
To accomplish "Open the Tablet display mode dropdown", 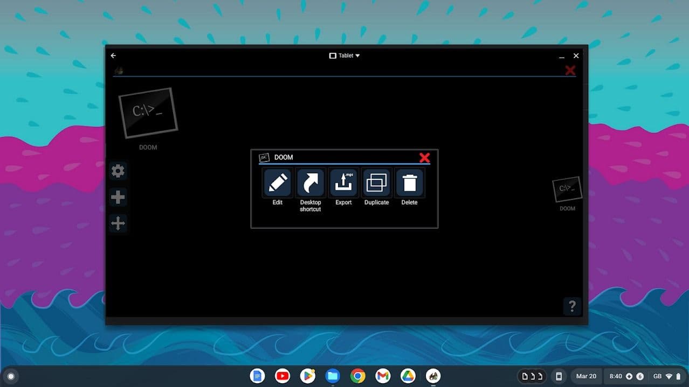I will coord(344,55).
